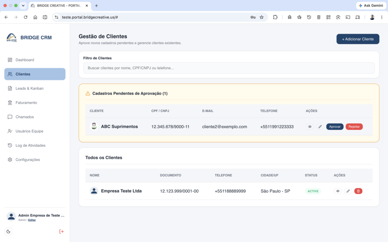Click São Paulo - SP cell
The height and width of the screenshot is (242, 388).
pos(275,191)
